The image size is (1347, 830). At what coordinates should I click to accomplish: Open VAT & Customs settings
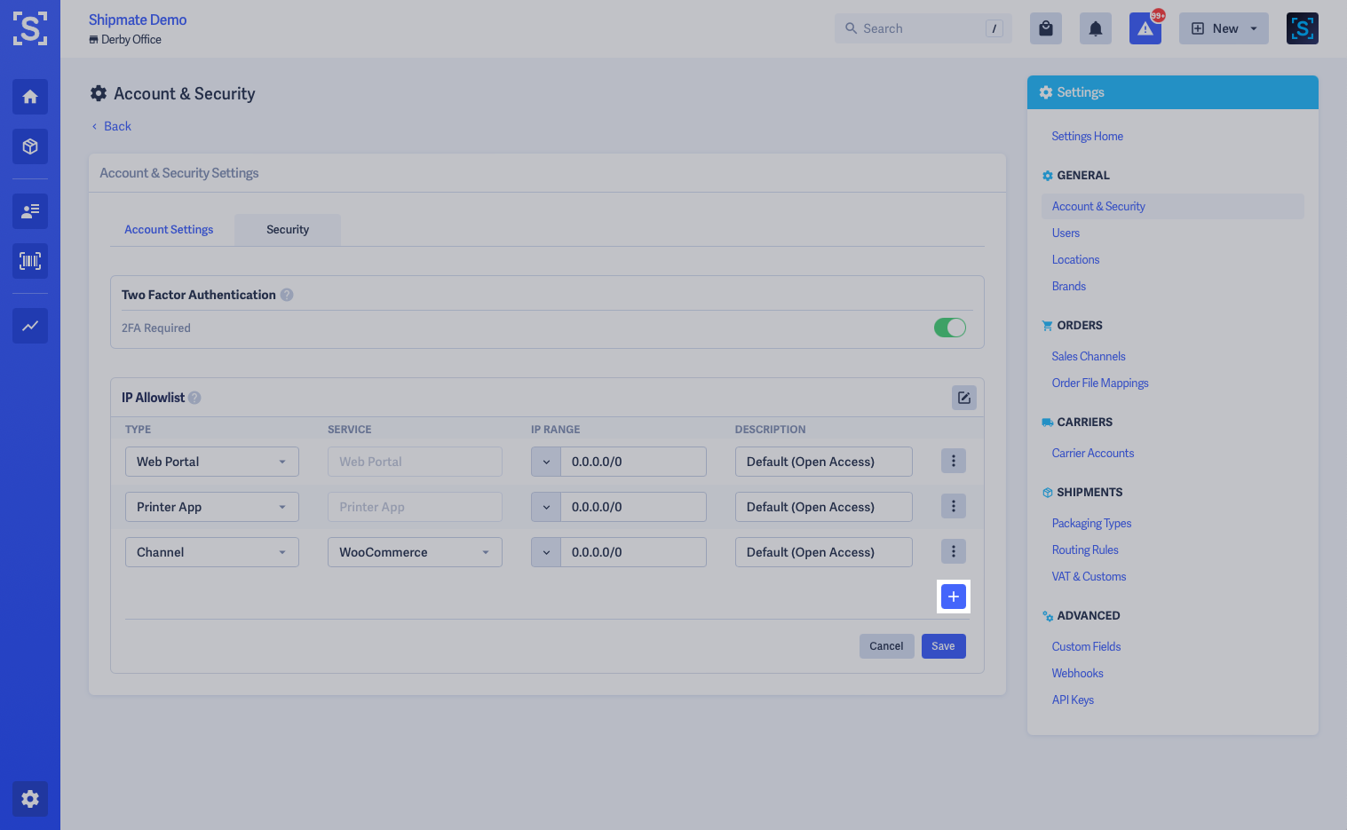1089,577
